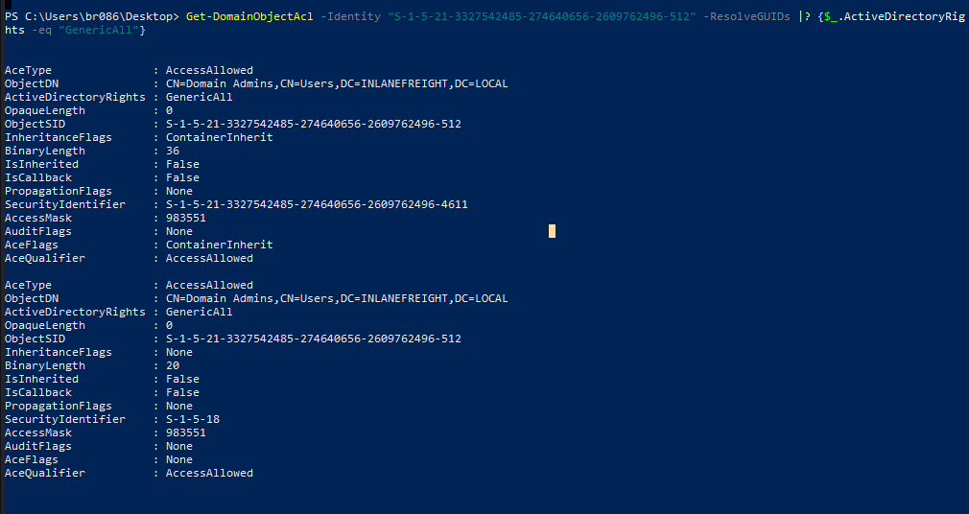Image resolution: width=969 pixels, height=514 pixels.
Task: Click second ActiveDirectoryRights GenericAll value
Action: (199, 312)
